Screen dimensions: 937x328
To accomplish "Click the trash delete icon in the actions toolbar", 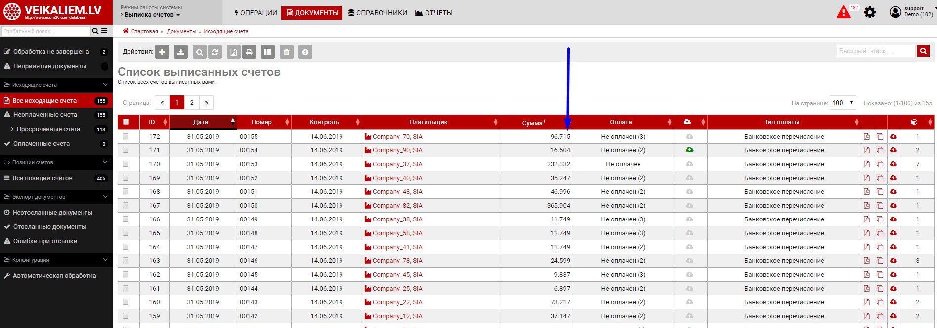I will pos(287,52).
